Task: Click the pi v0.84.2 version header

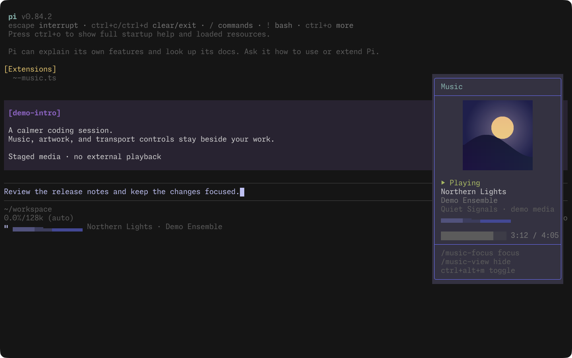Action: pyautogui.click(x=30, y=17)
